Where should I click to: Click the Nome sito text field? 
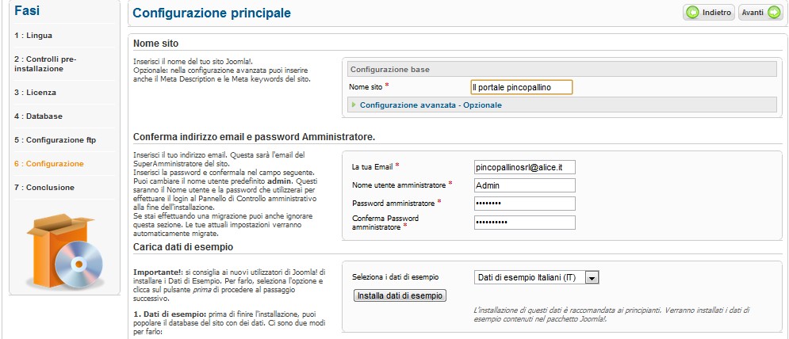(x=521, y=86)
